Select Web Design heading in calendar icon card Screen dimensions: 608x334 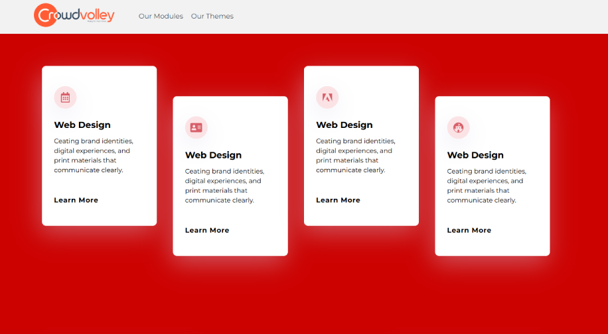pyautogui.click(x=82, y=125)
